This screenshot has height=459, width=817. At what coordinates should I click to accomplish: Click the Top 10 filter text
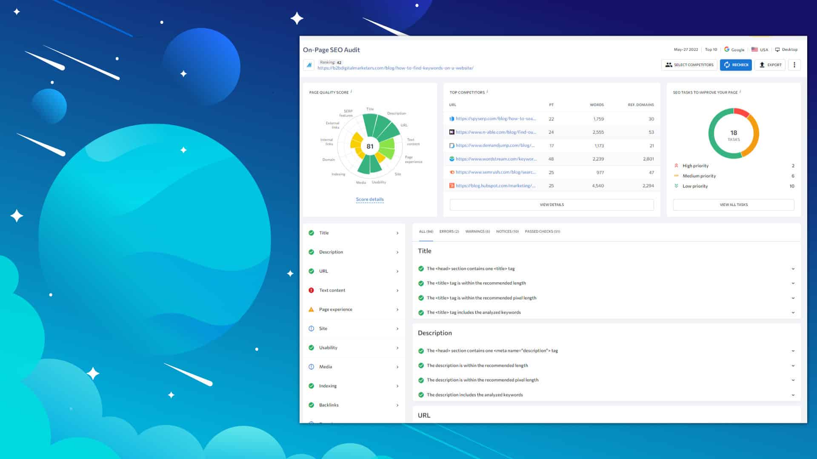[x=711, y=50]
